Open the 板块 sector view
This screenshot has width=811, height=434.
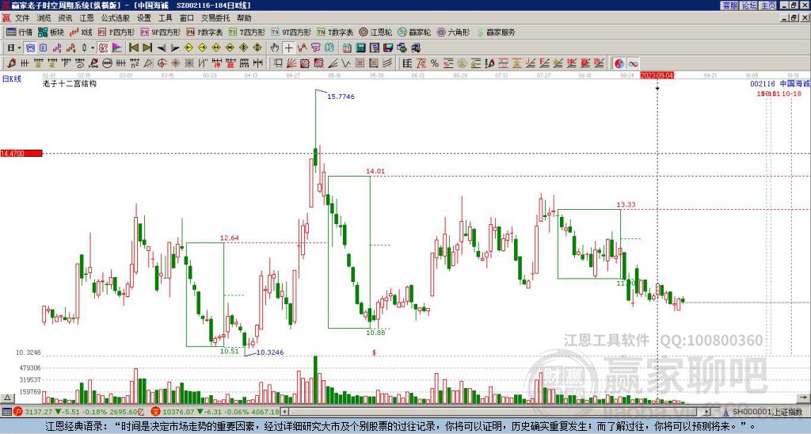(51, 32)
